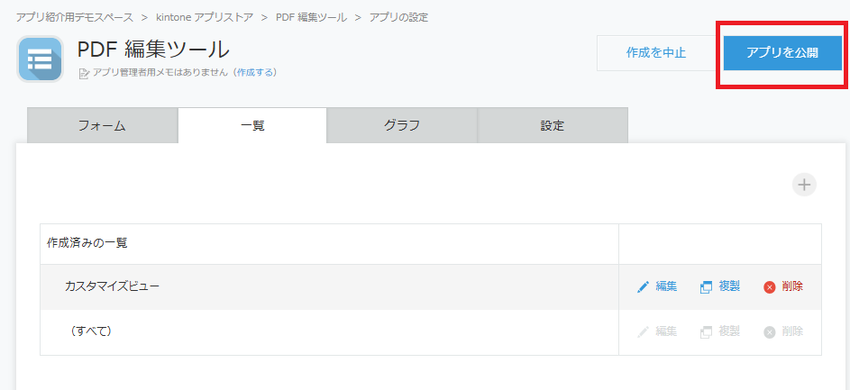Publish app with アプリを公開 button
The height and width of the screenshot is (390, 850).
(x=782, y=53)
